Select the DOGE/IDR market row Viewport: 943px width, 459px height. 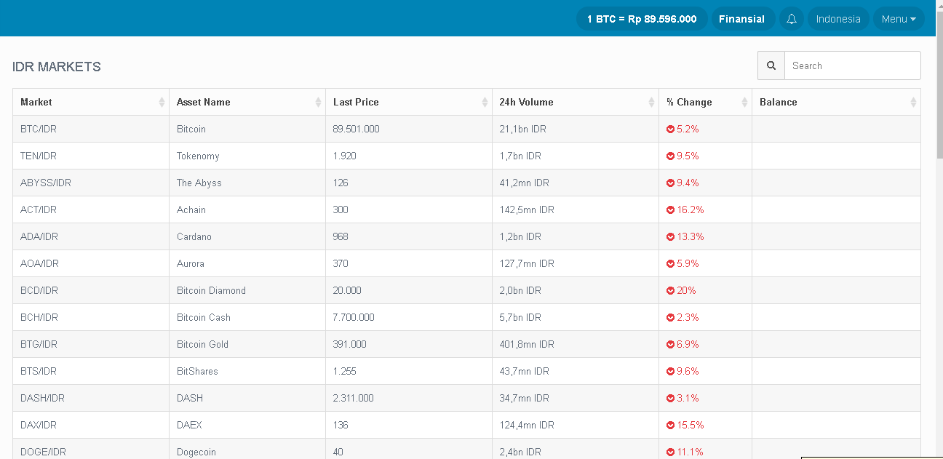[466, 450]
